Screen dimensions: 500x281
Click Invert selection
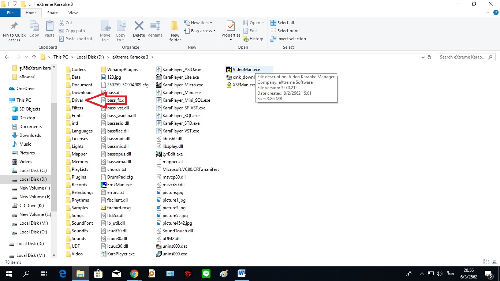click(x=288, y=39)
